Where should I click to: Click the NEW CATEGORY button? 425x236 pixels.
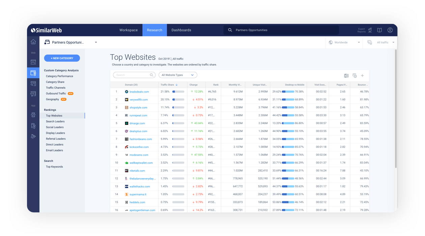coord(62,58)
